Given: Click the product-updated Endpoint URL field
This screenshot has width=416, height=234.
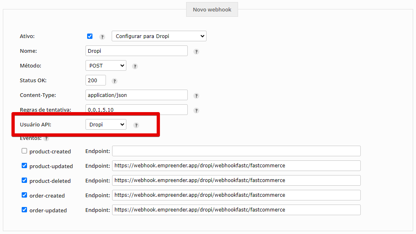Looking at the screenshot, I should [x=236, y=166].
